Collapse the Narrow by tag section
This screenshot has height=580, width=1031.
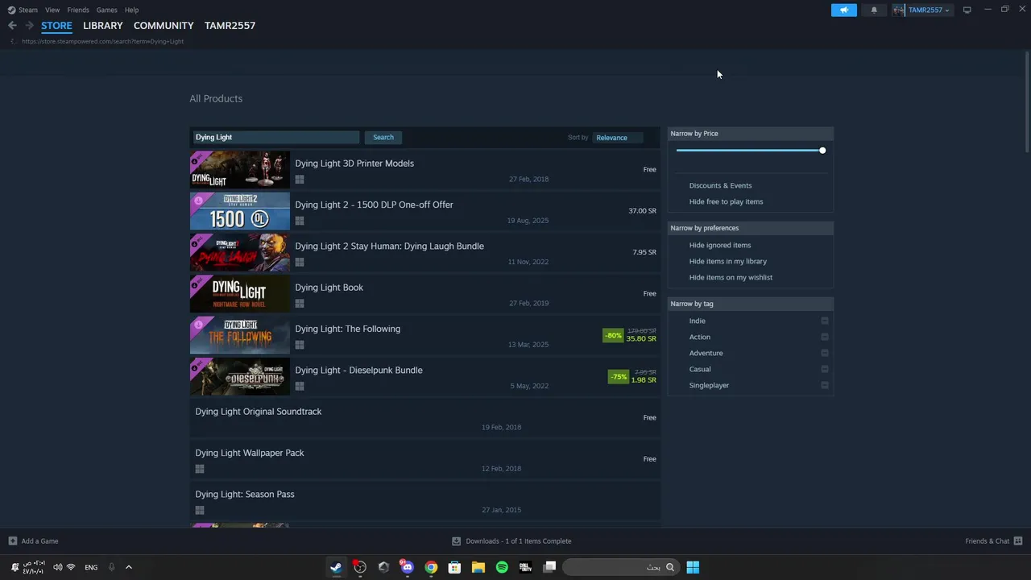click(x=751, y=304)
